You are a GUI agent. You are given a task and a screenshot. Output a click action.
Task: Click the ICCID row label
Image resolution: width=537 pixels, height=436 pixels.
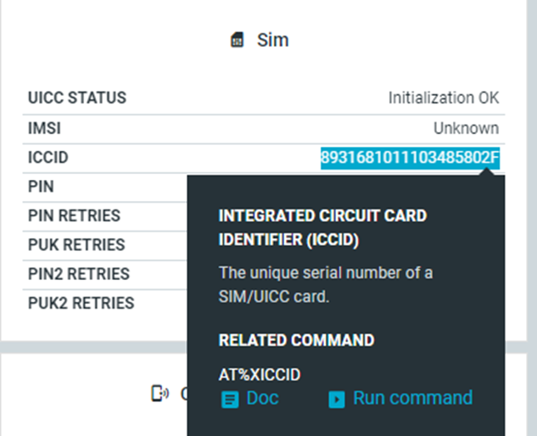[x=48, y=158]
